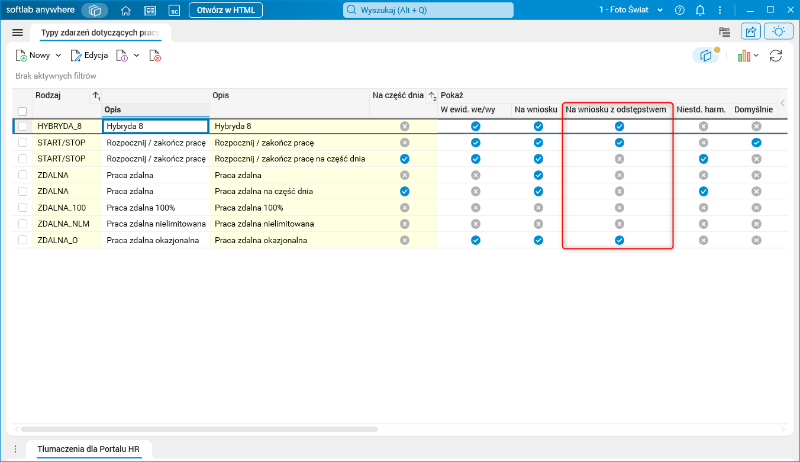Toggle Na wniosku for HYBRYDA_8
This screenshot has width=800, height=462.
(538, 126)
